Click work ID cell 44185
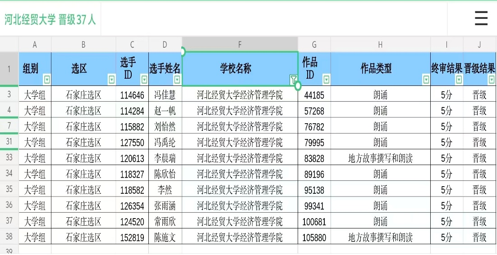This screenshot has height=255, width=497. 314,94
